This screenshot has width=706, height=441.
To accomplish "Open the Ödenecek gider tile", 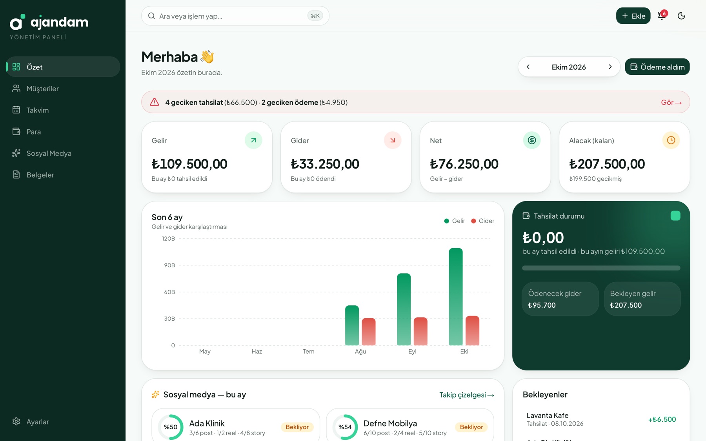I will click(560, 299).
